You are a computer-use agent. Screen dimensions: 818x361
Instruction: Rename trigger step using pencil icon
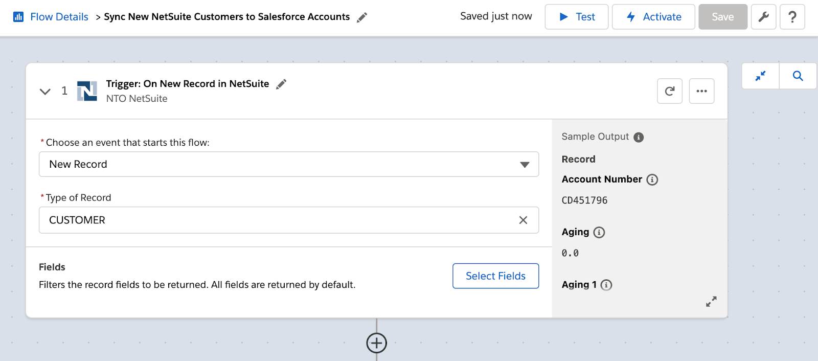[x=281, y=84]
